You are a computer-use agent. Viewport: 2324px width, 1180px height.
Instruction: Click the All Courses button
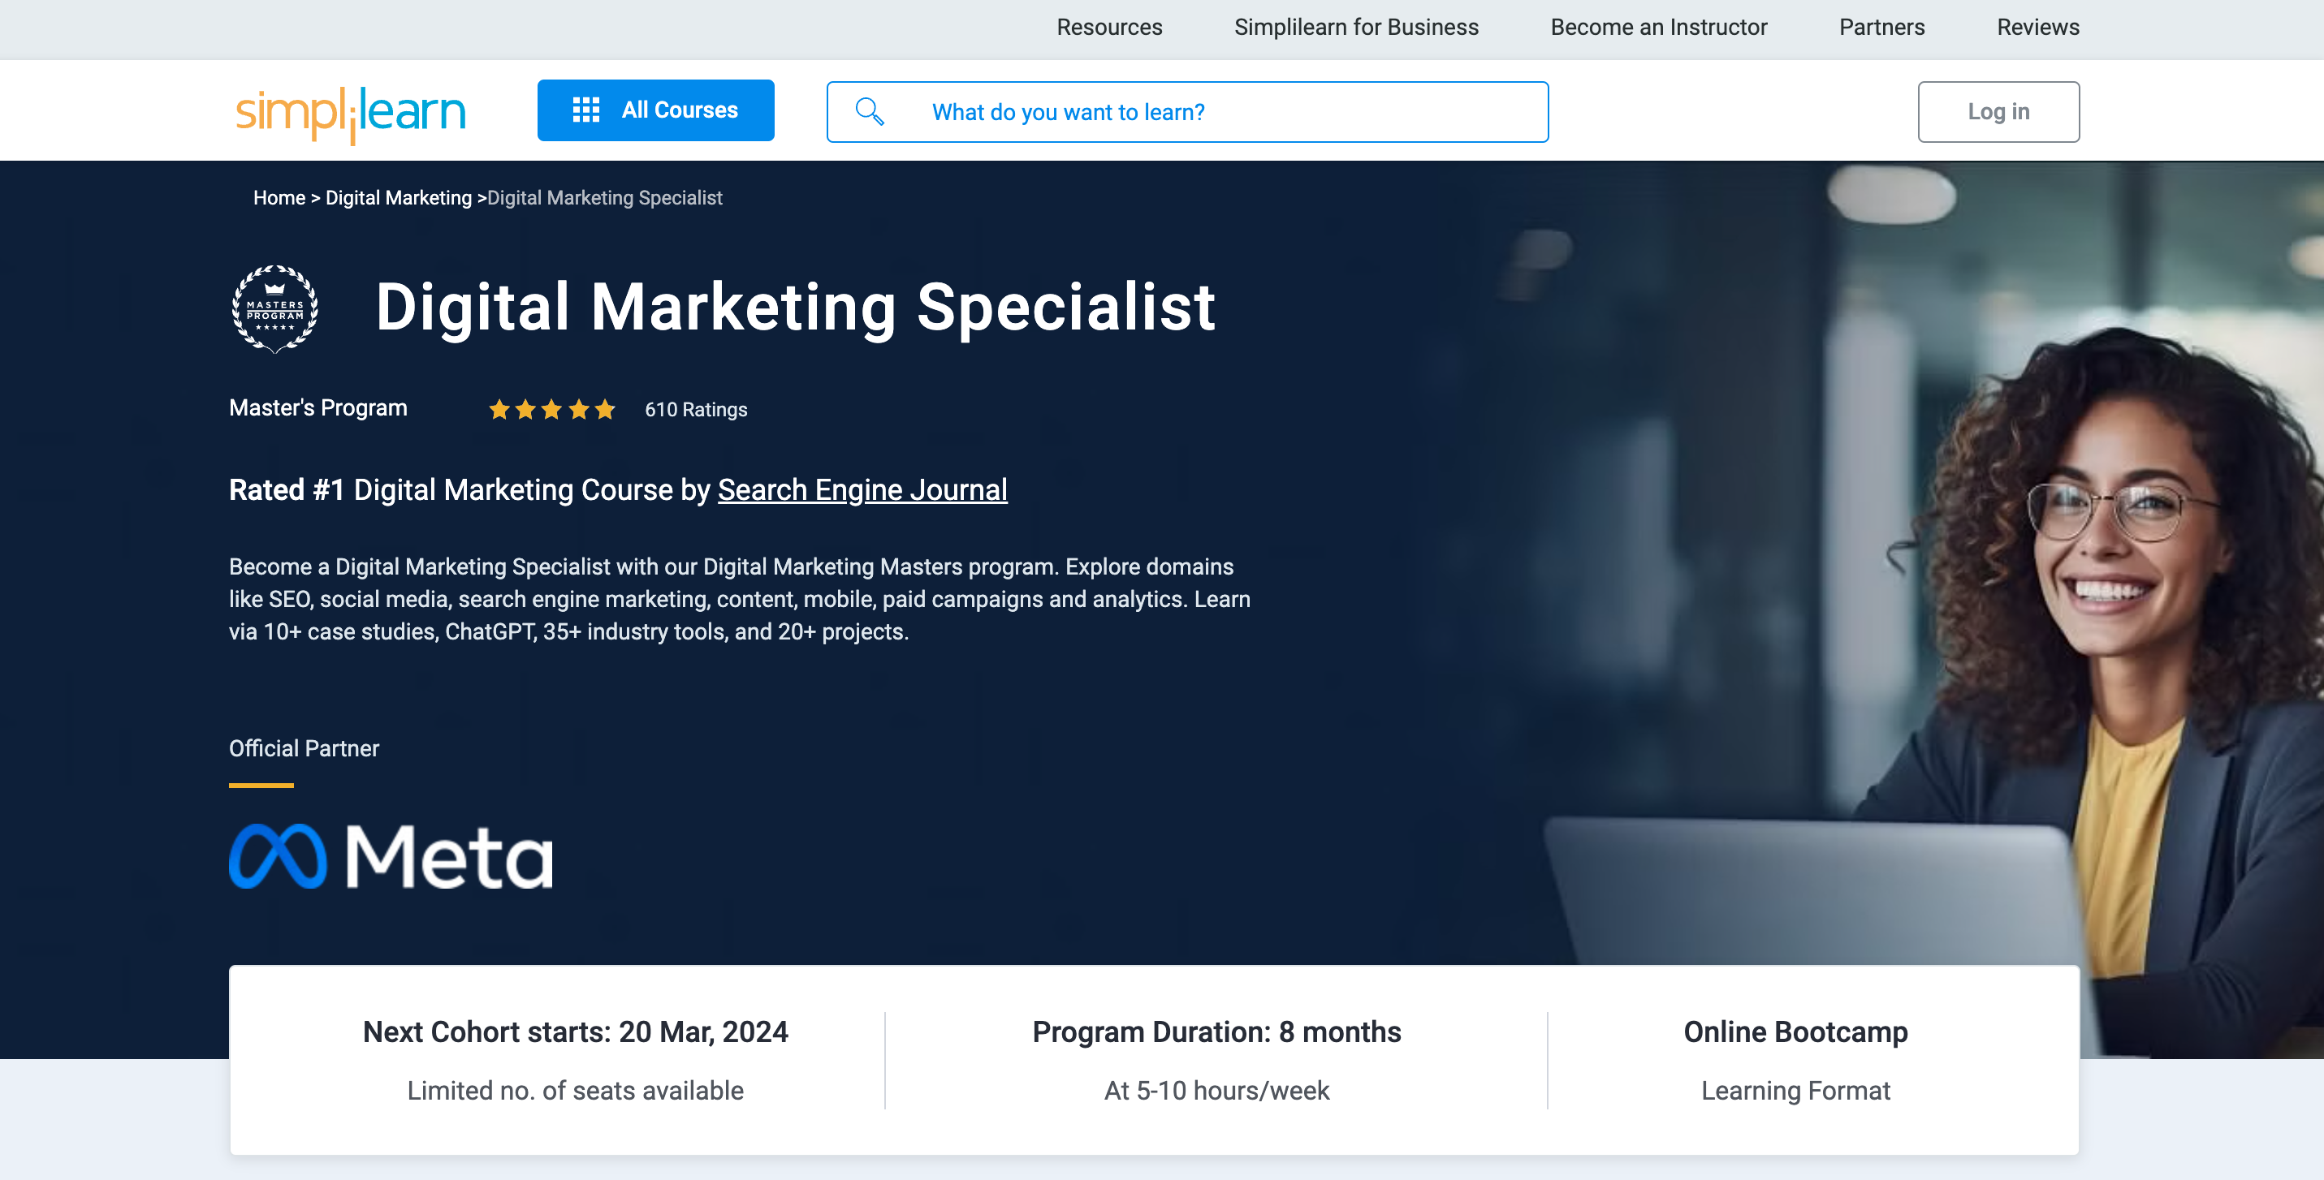656,110
